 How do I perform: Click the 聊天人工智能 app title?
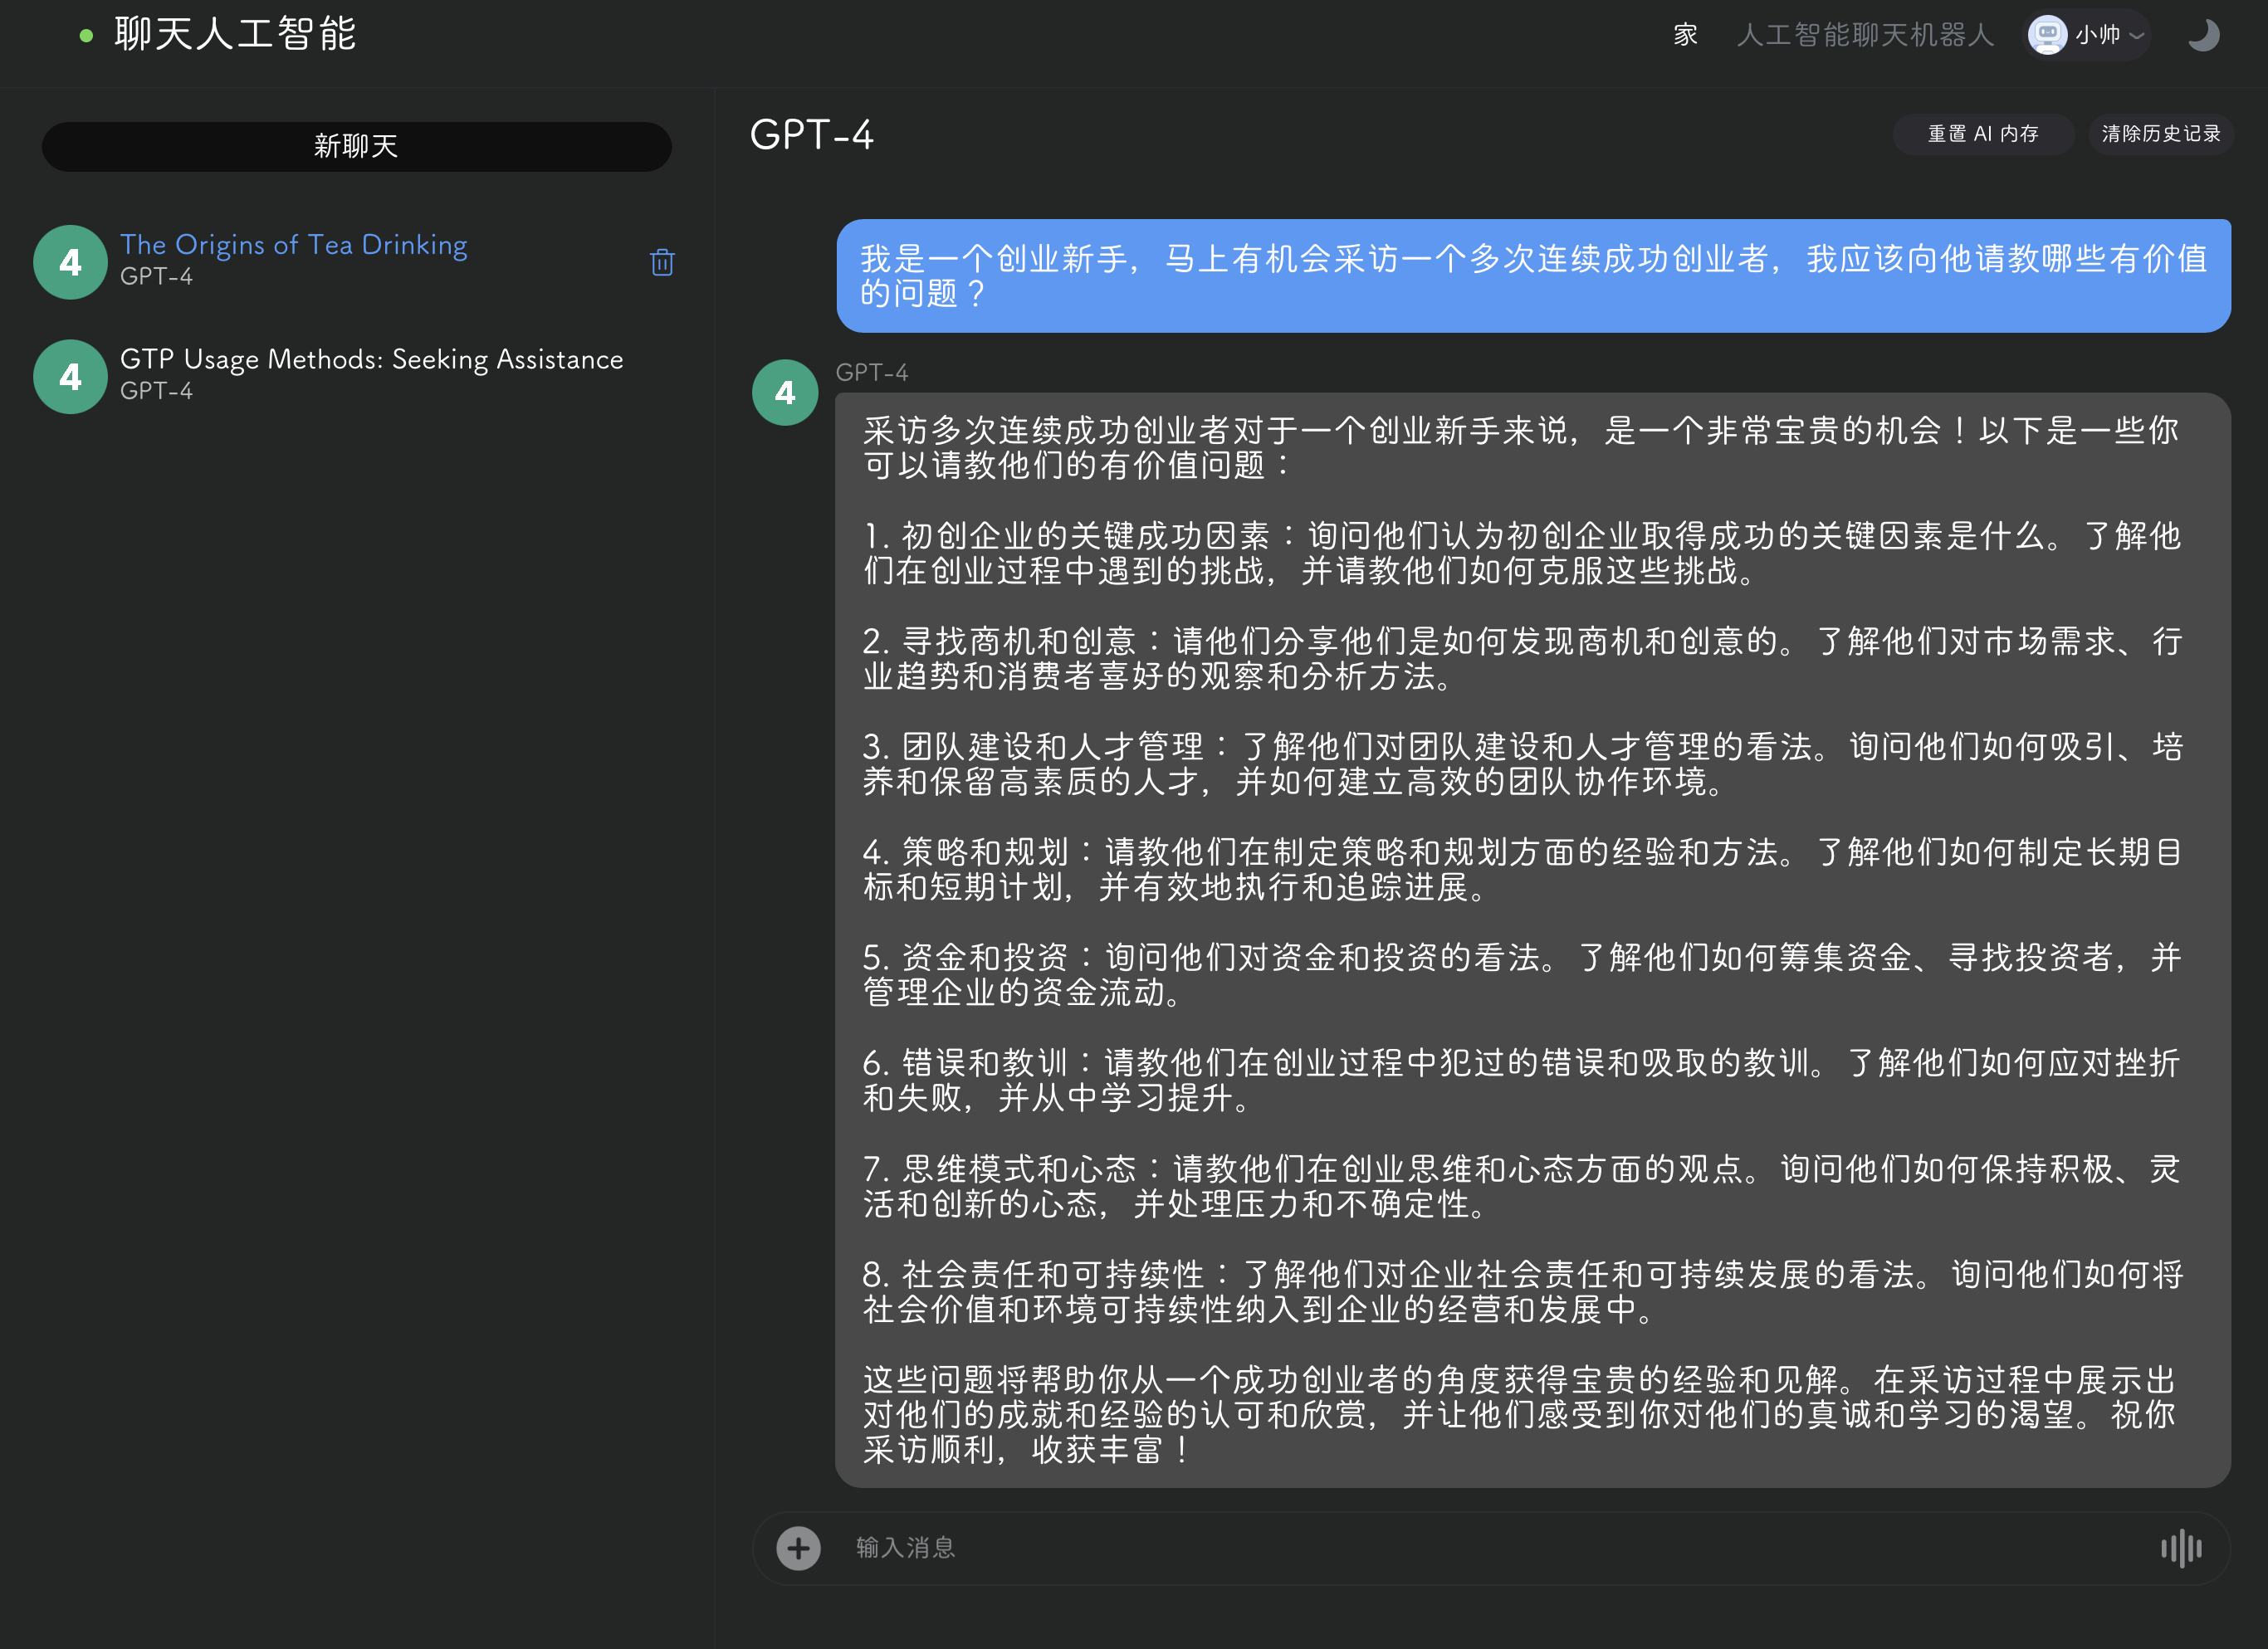click(235, 35)
